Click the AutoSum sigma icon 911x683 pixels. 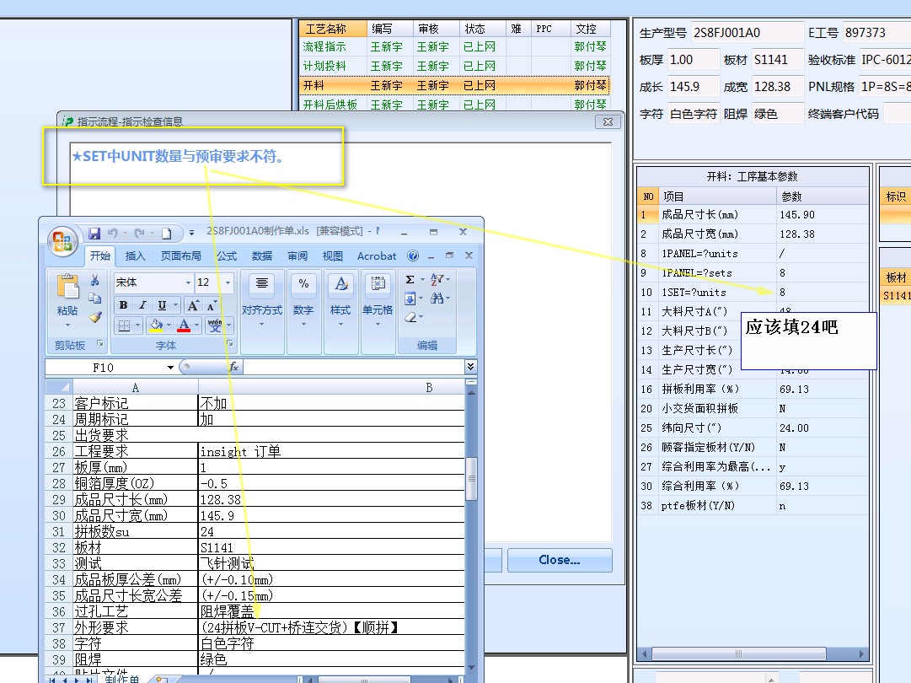[x=410, y=280]
